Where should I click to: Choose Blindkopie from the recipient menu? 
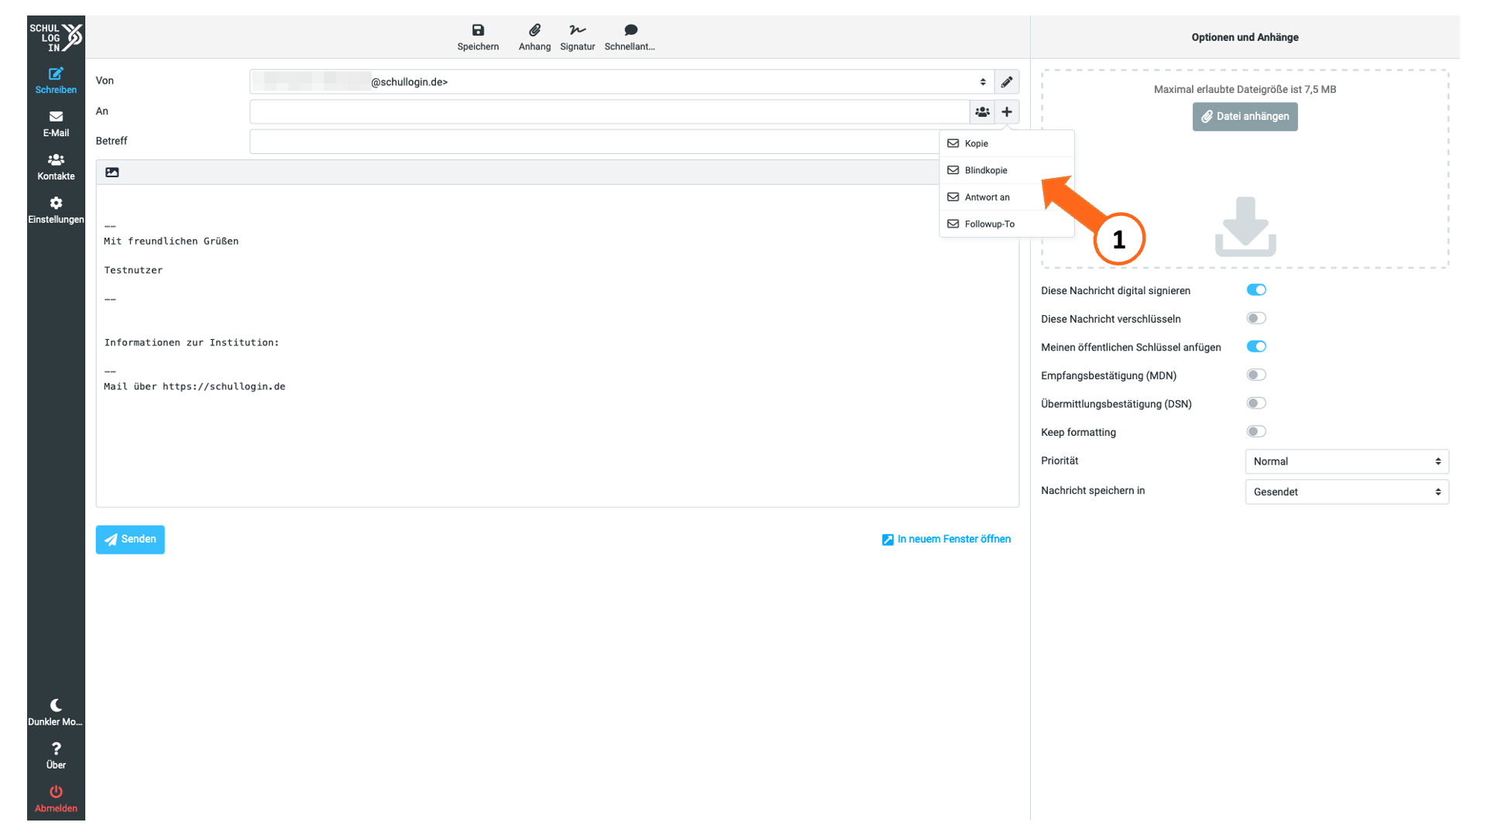pos(1007,170)
